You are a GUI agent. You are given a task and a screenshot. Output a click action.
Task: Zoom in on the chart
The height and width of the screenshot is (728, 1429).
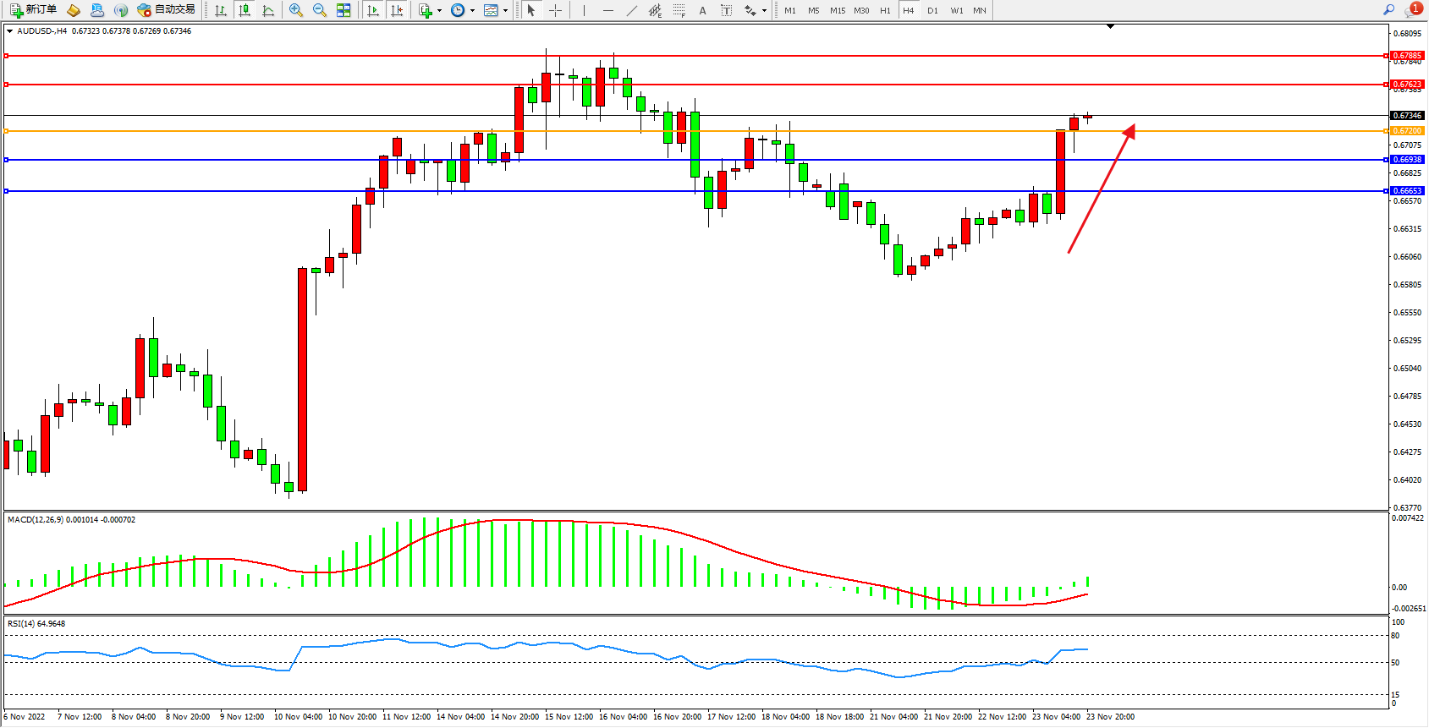point(296,10)
